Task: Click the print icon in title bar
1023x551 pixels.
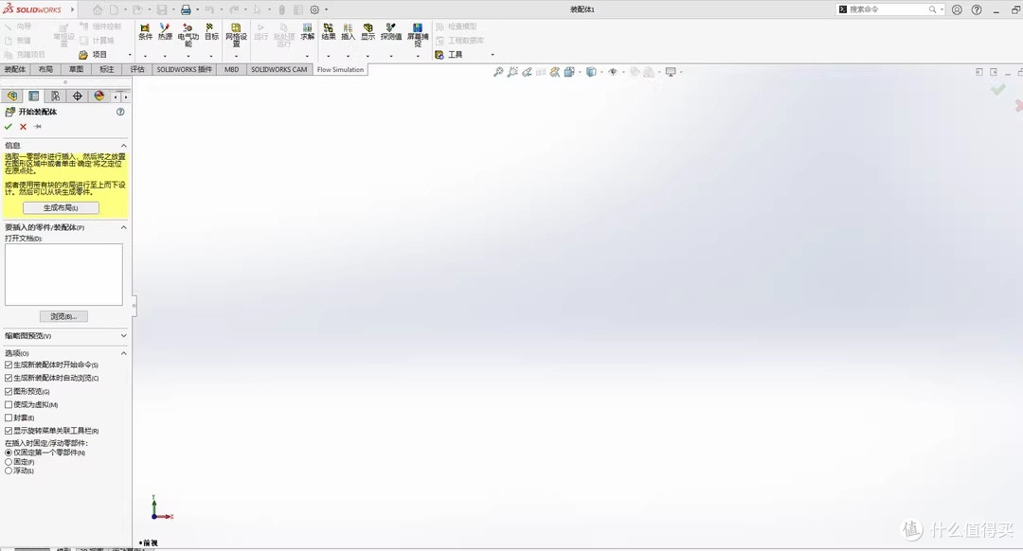Action: tap(186, 9)
